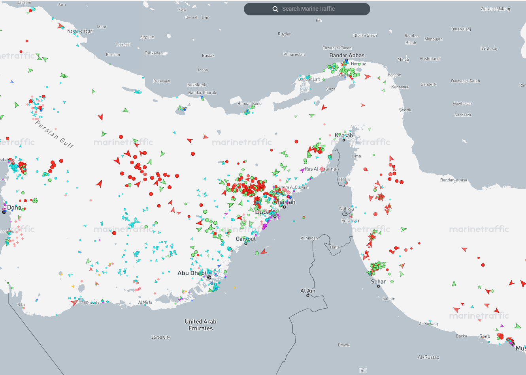Click the Barka town label

[x=461, y=336]
